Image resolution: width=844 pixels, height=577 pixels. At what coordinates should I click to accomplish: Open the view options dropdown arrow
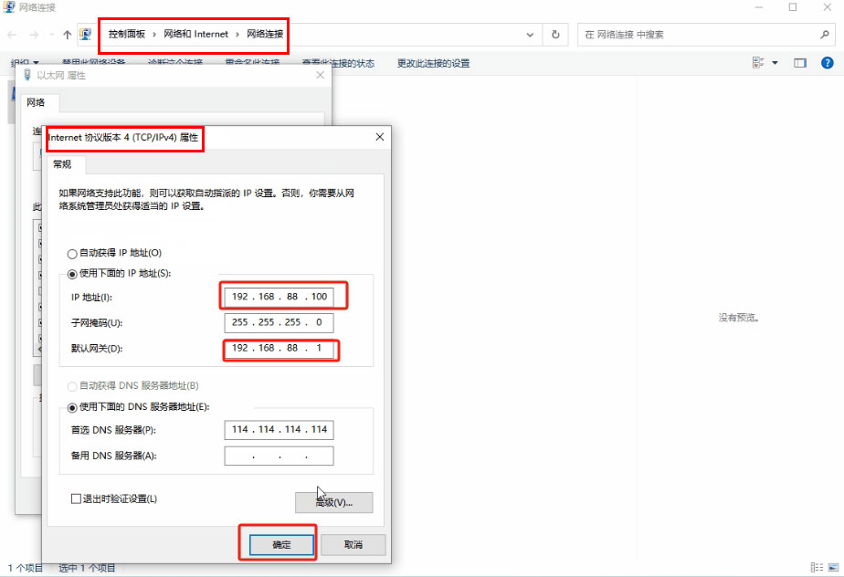tap(775, 63)
